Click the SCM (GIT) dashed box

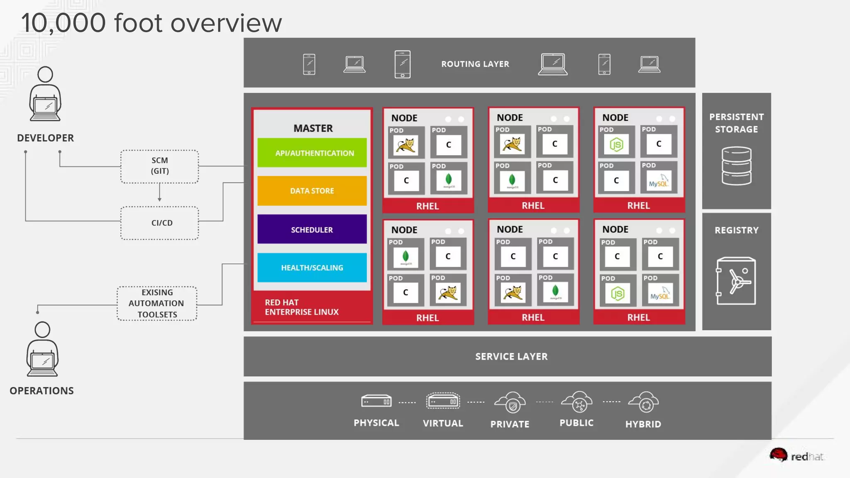[160, 166]
